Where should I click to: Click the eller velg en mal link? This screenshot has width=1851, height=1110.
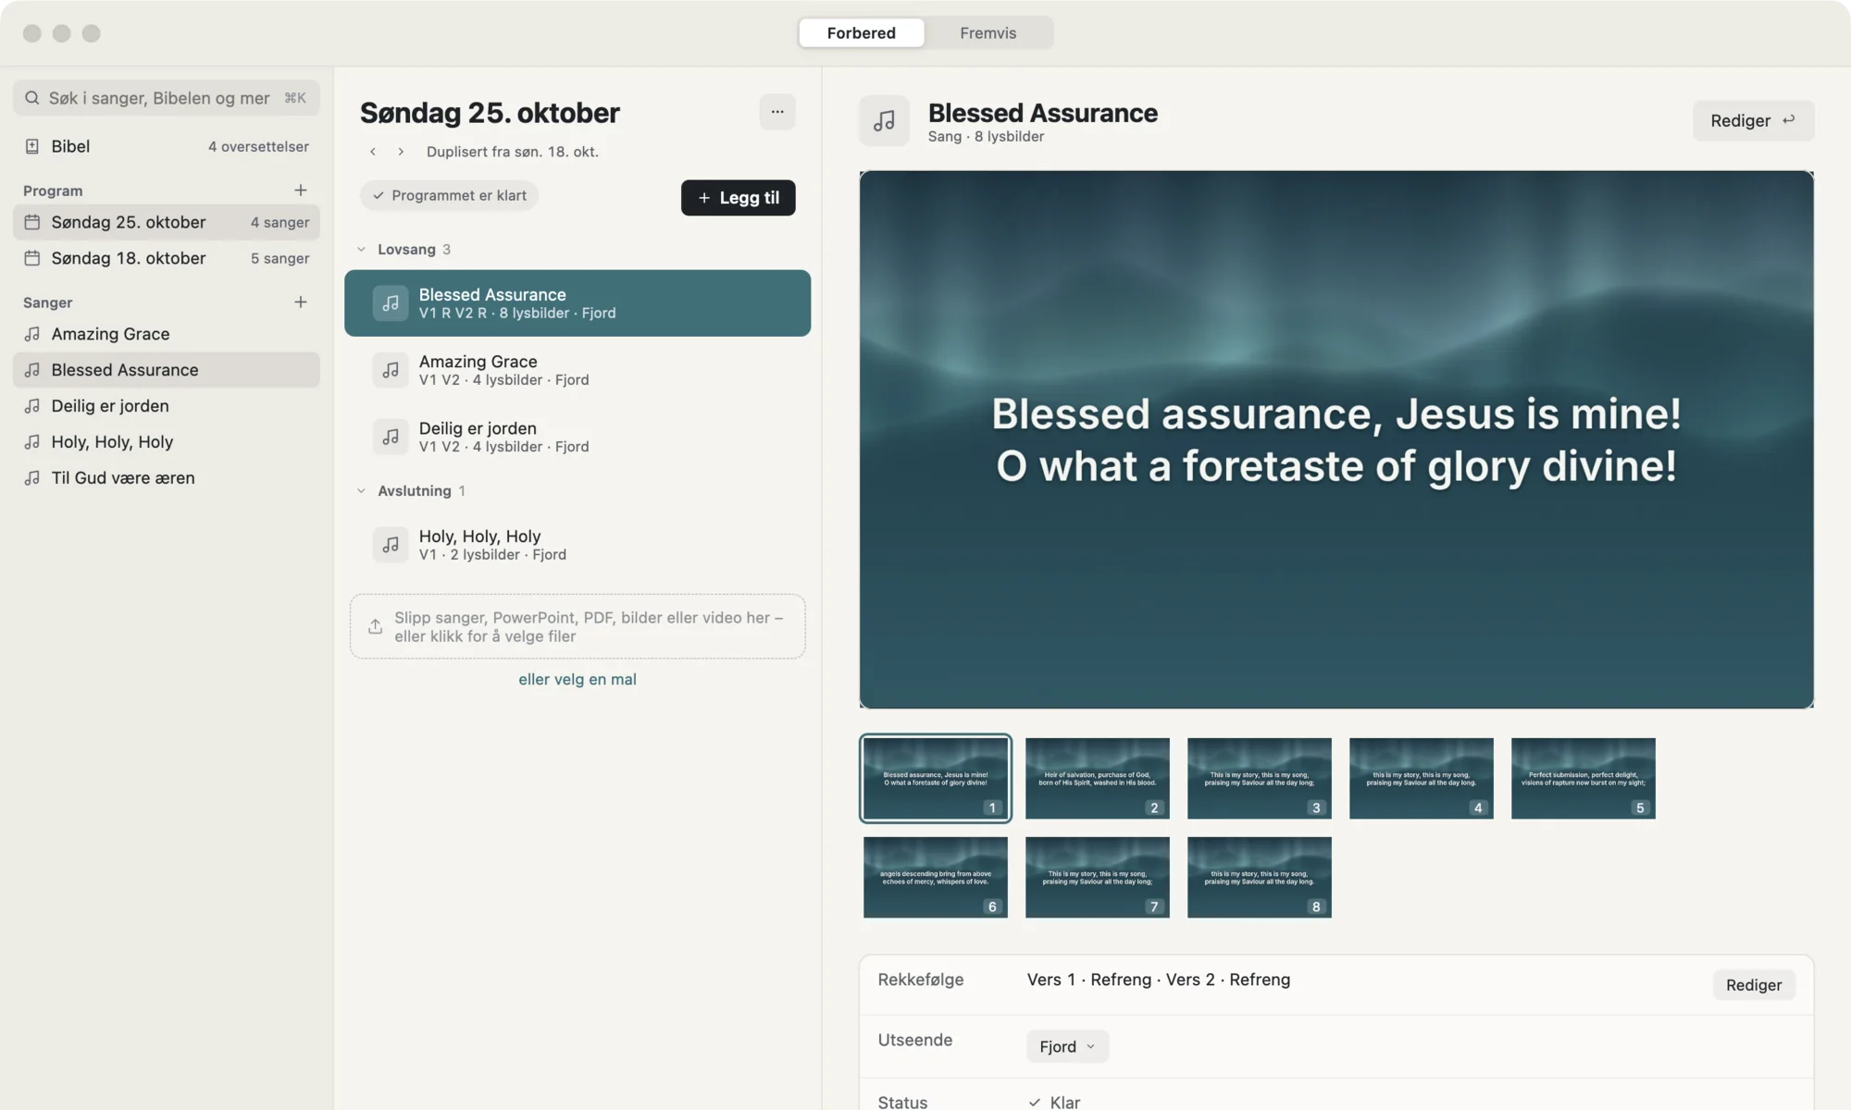click(578, 679)
